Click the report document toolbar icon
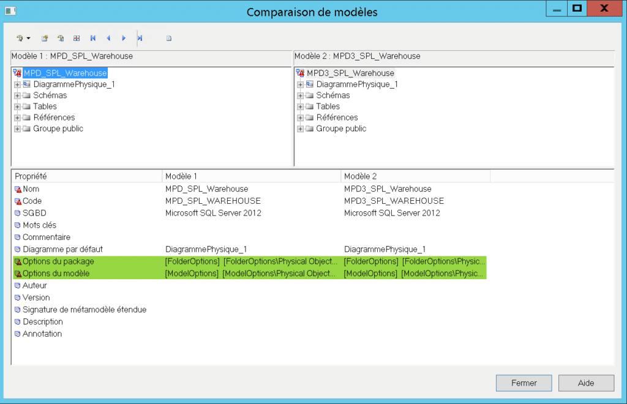The height and width of the screenshot is (404, 627). pos(169,39)
